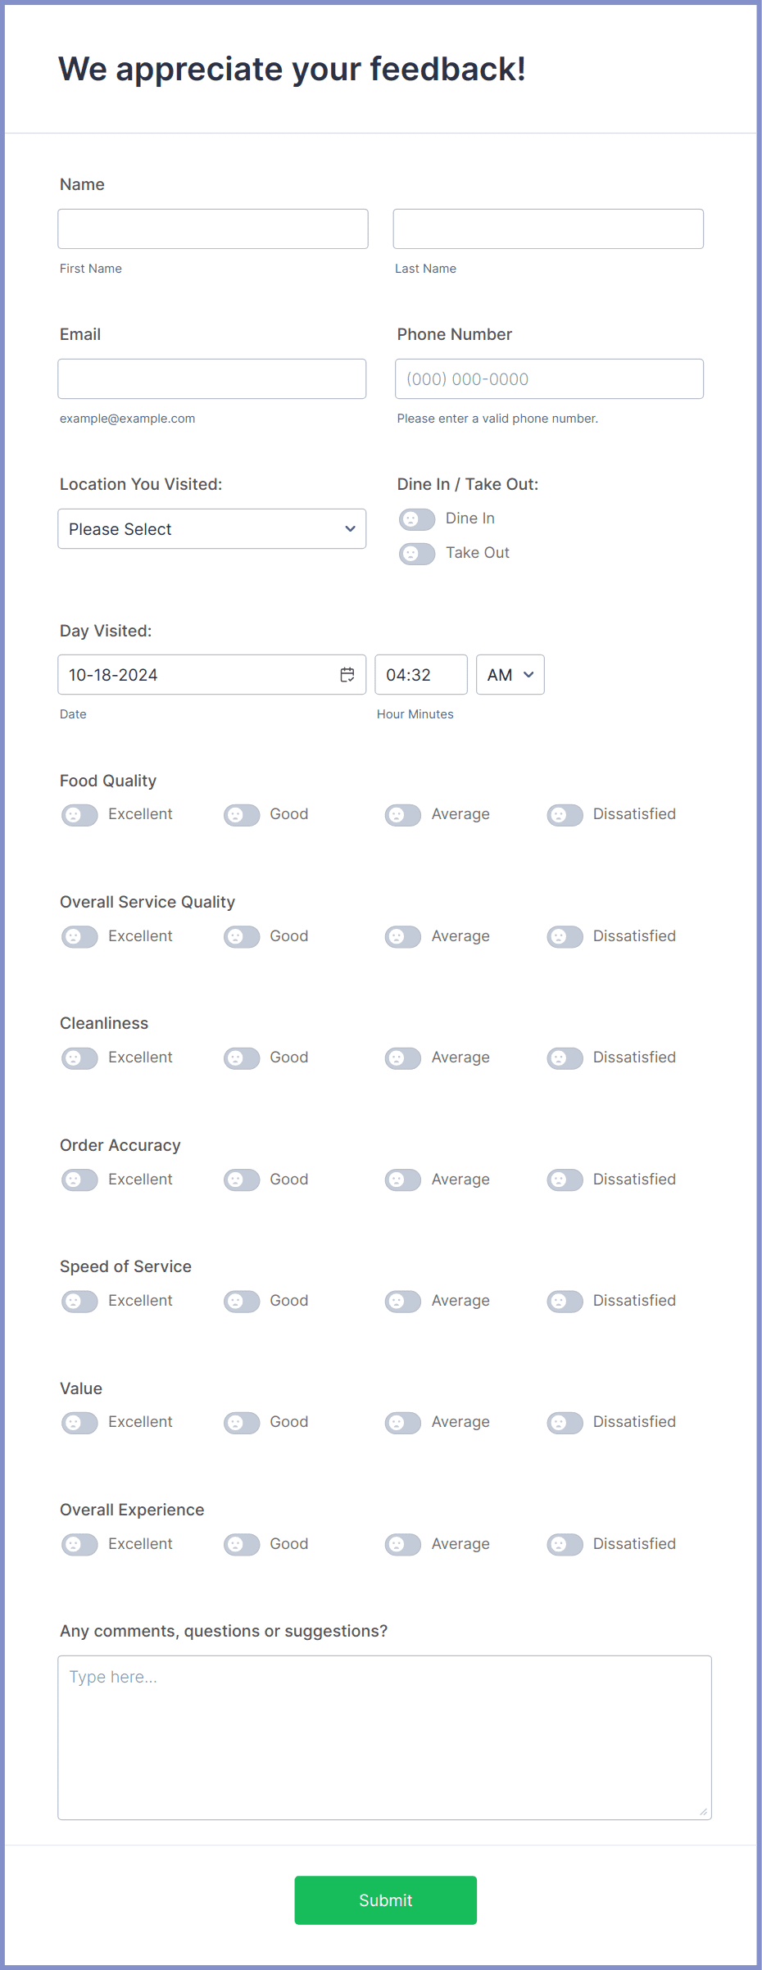Open the AM/PM selector dropdown
Screen dimensions: 762x1970
click(510, 675)
